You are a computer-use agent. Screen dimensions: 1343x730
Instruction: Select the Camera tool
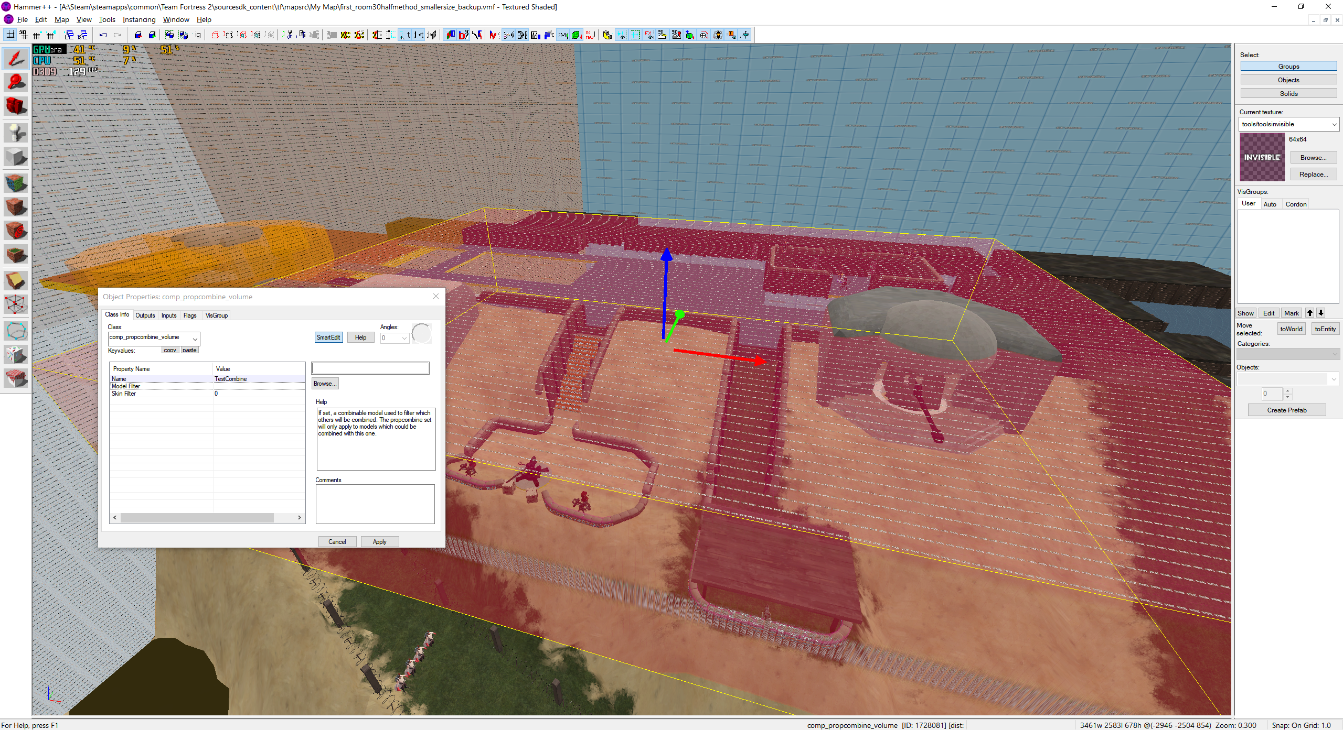tap(16, 106)
